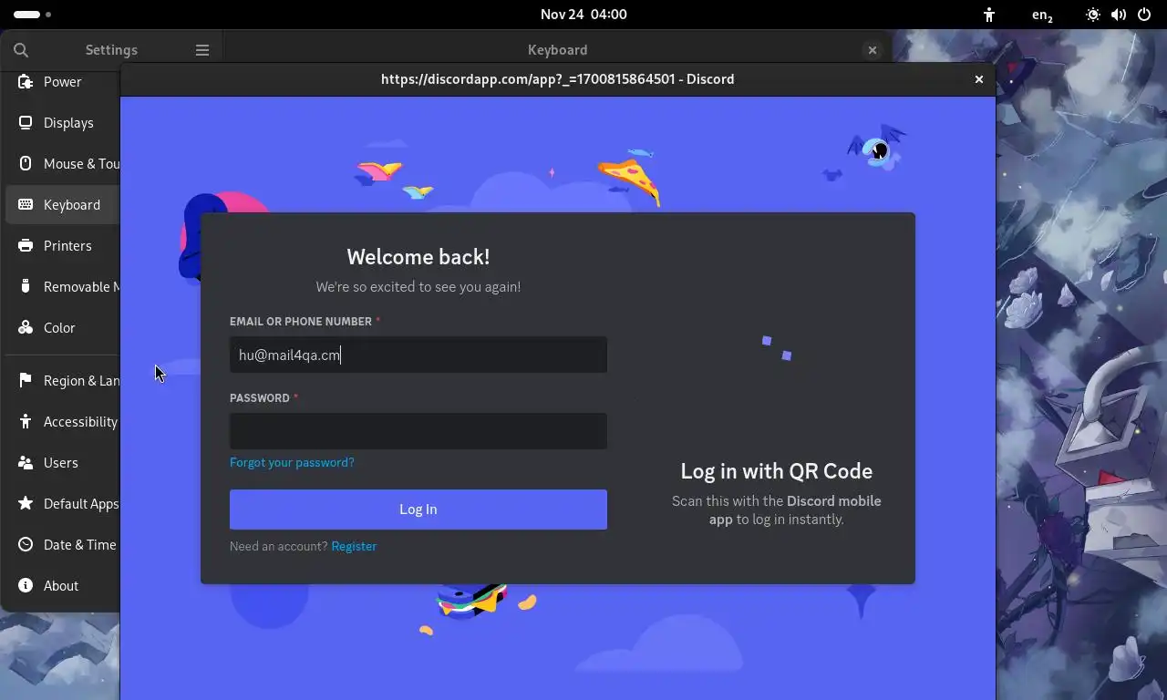Image resolution: width=1167 pixels, height=700 pixels.
Task: Click the Register link
Action: [354, 546]
